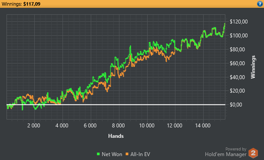The image size is (264, 160).
Task: Click the Winnings: $117,09 header text
Action: 21,4
